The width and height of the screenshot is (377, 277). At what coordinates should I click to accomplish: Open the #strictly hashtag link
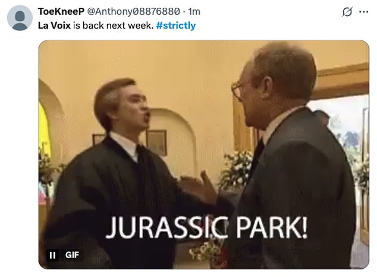(x=176, y=25)
